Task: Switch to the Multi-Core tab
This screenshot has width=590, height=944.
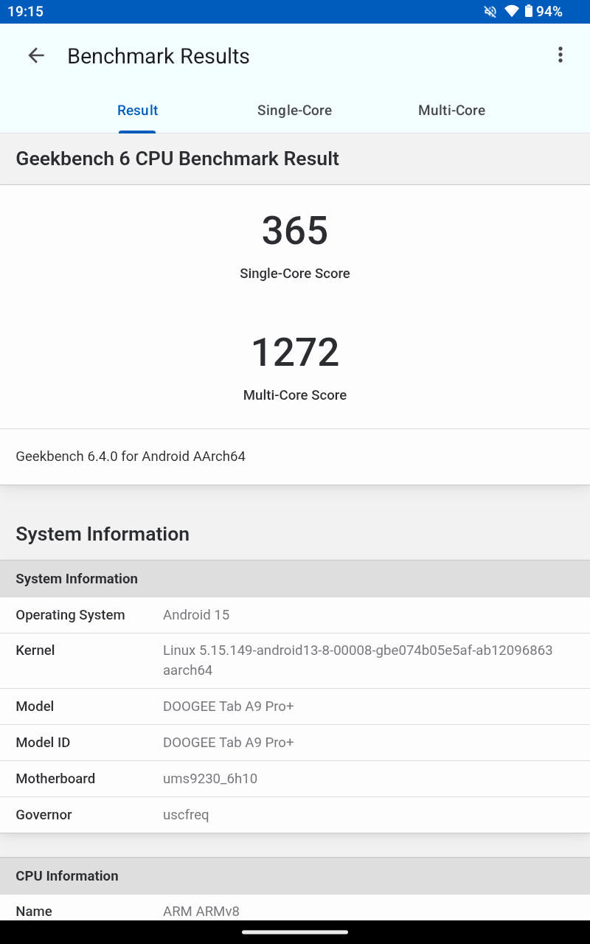Action: (451, 111)
